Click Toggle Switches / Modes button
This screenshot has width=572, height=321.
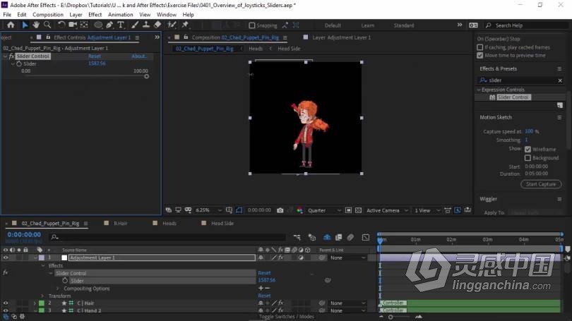point(287,317)
